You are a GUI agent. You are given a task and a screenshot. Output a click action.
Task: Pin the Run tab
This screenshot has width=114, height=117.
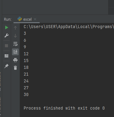[x=6, y=66]
